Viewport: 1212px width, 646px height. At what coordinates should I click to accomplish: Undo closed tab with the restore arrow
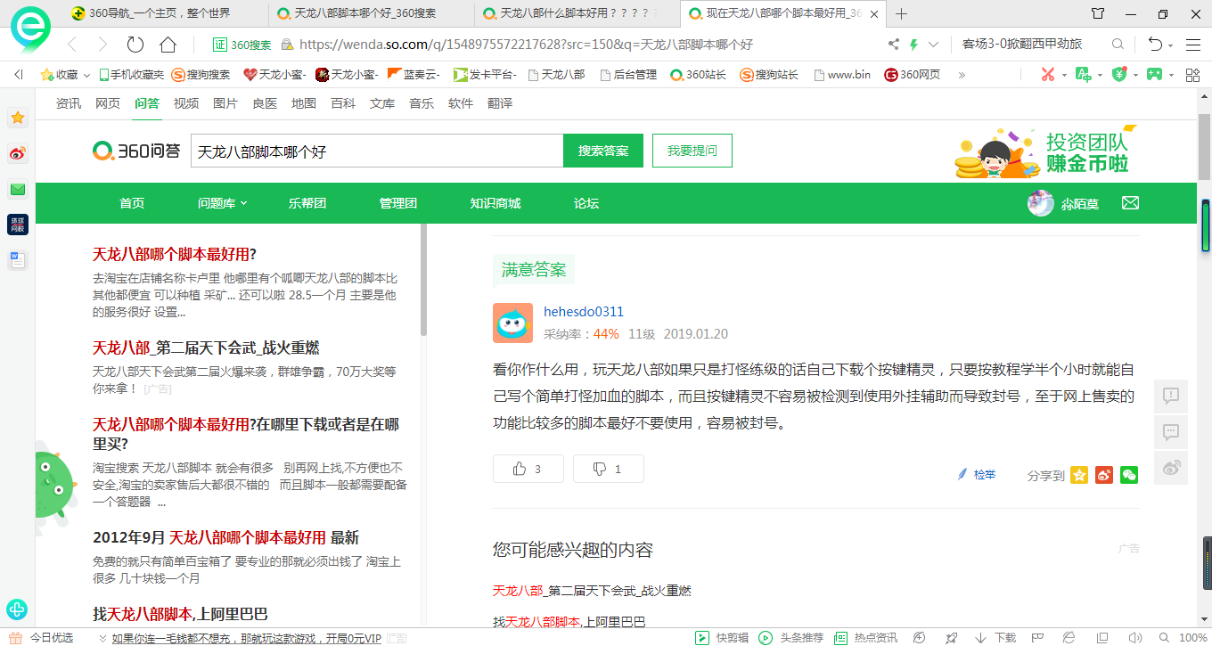coord(1154,45)
